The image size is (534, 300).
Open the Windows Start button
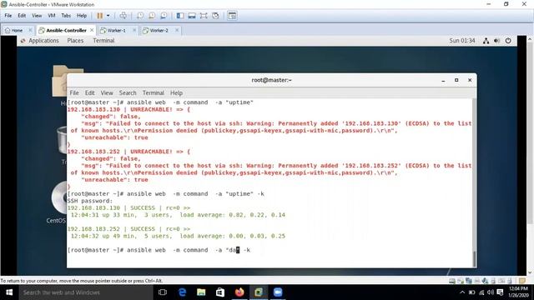pyautogui.click(x=9, y=292)
